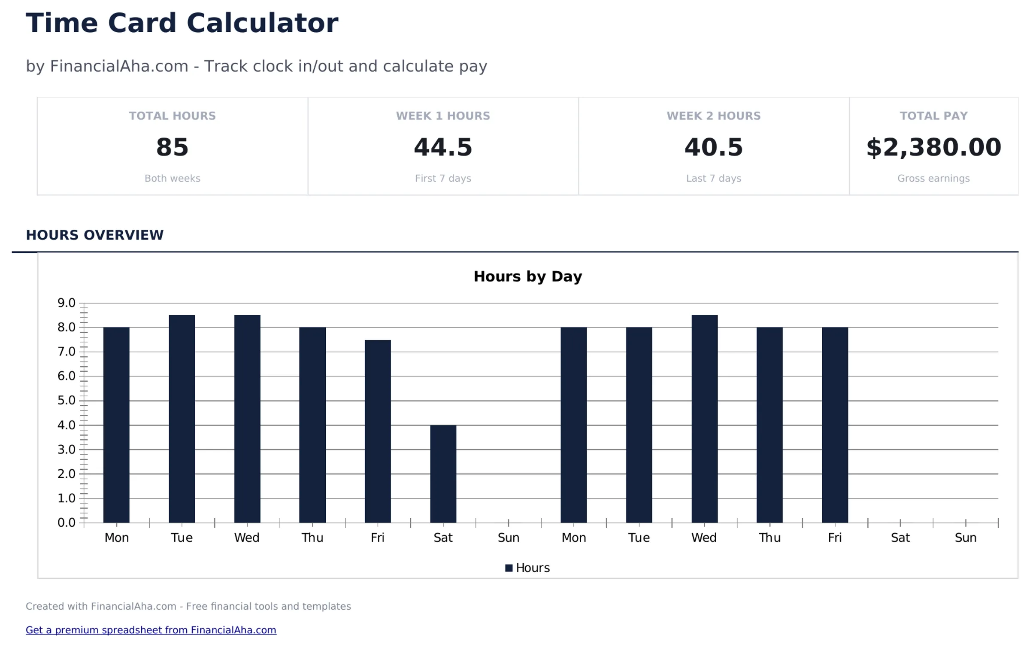Click the Gross earnings caption text

[x=933, y=178]
